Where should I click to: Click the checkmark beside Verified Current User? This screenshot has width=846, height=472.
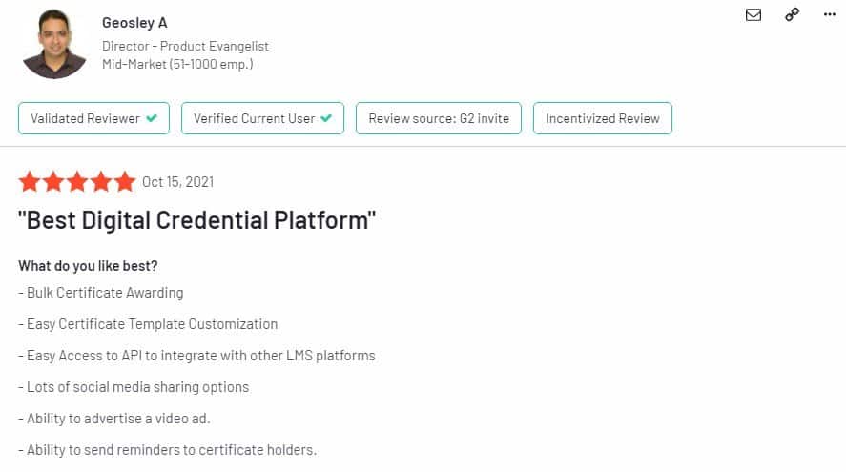click(326, 119)
